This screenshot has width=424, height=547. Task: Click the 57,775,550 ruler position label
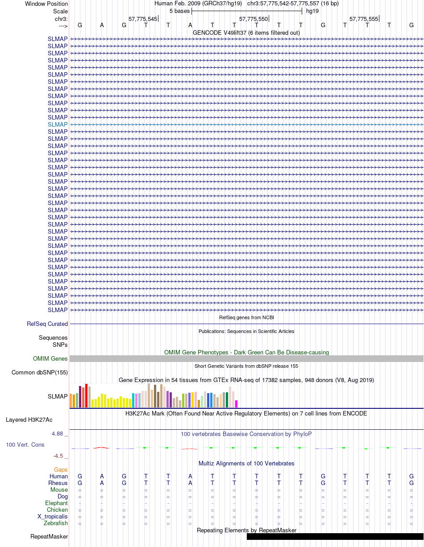click(x=254, y=19)
